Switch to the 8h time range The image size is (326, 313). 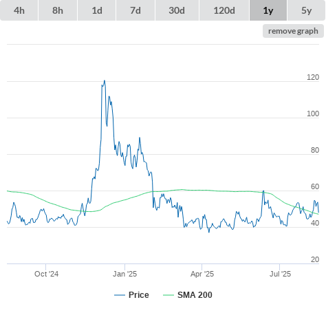point(58,10)
